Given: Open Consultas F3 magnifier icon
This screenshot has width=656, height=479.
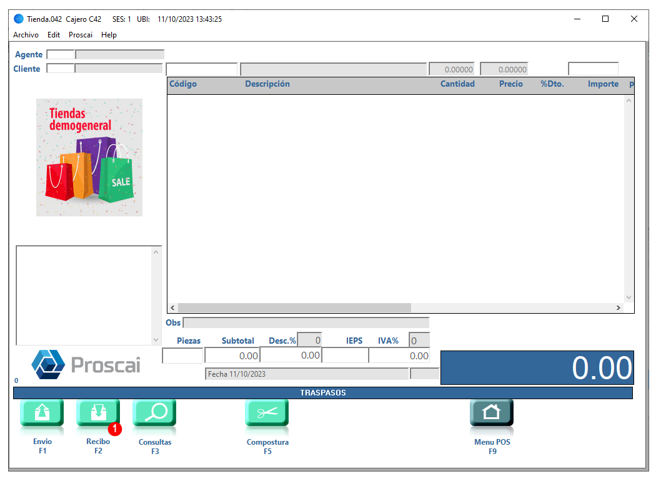Looking at the screenshot, I should pos(154,413).
